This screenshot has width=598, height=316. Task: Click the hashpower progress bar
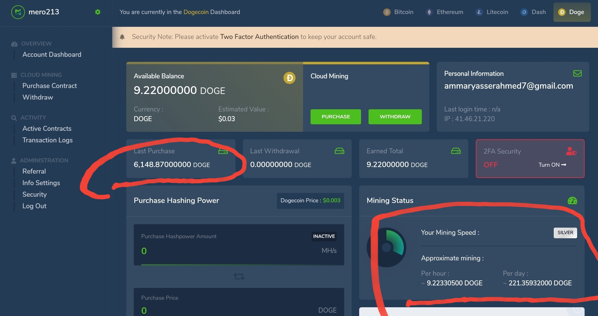[239, 265]
